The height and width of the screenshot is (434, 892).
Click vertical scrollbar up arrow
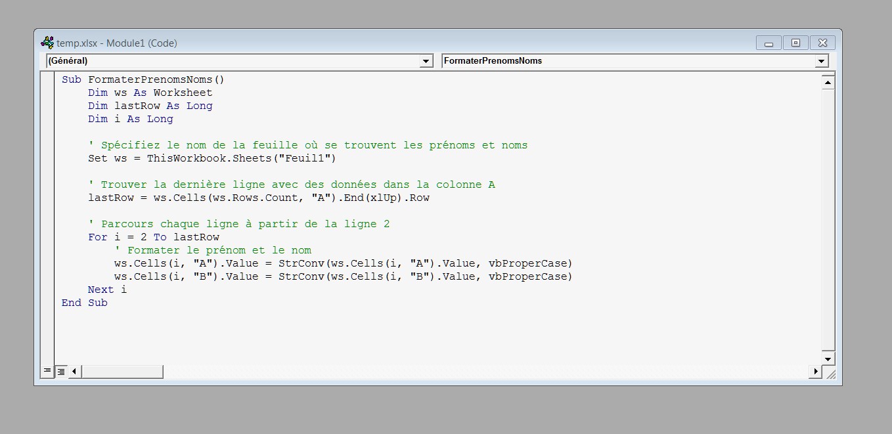(x=828, y=83)
